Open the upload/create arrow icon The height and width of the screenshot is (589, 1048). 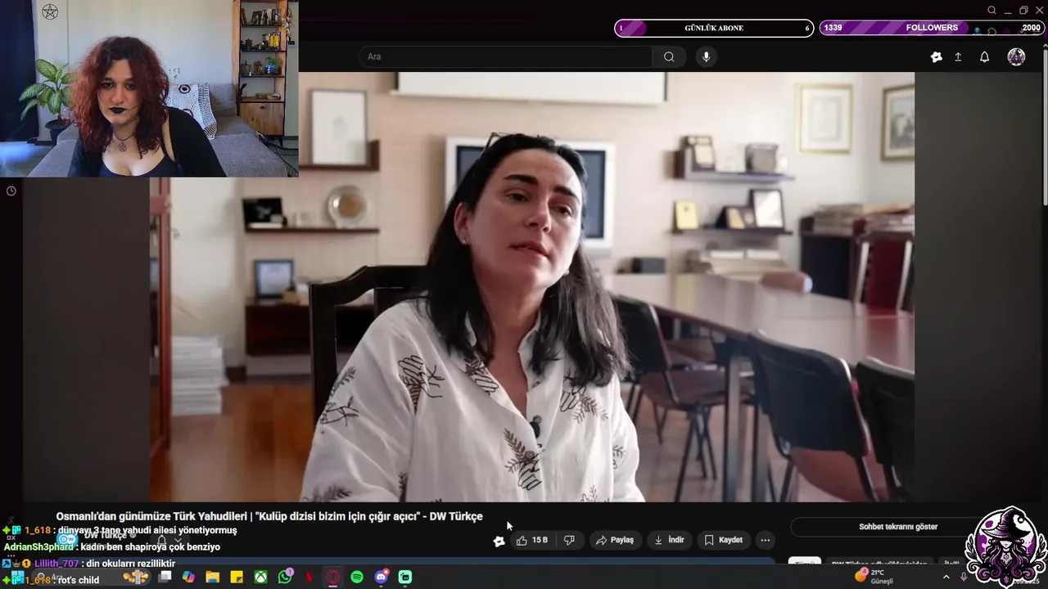point(958,56)
